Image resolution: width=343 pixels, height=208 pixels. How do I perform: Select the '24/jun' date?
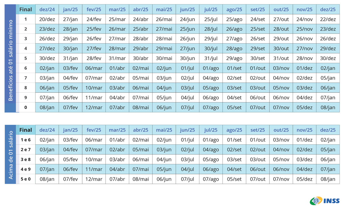pyautogui.click(x=187, y=19)
